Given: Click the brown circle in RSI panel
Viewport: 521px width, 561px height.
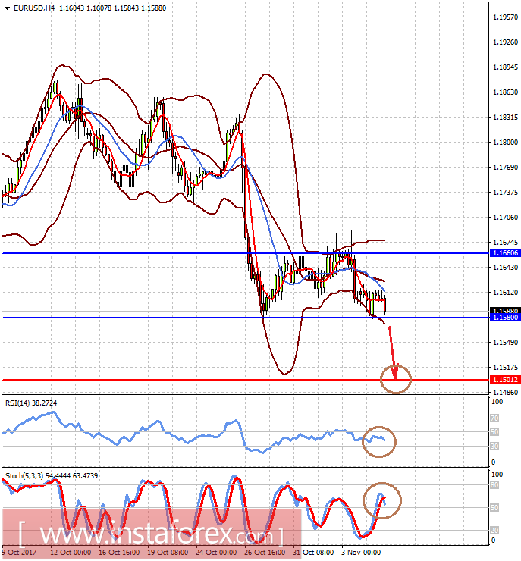Looking at the screenshot, I should pyautogui.click(x=379, y=441).
